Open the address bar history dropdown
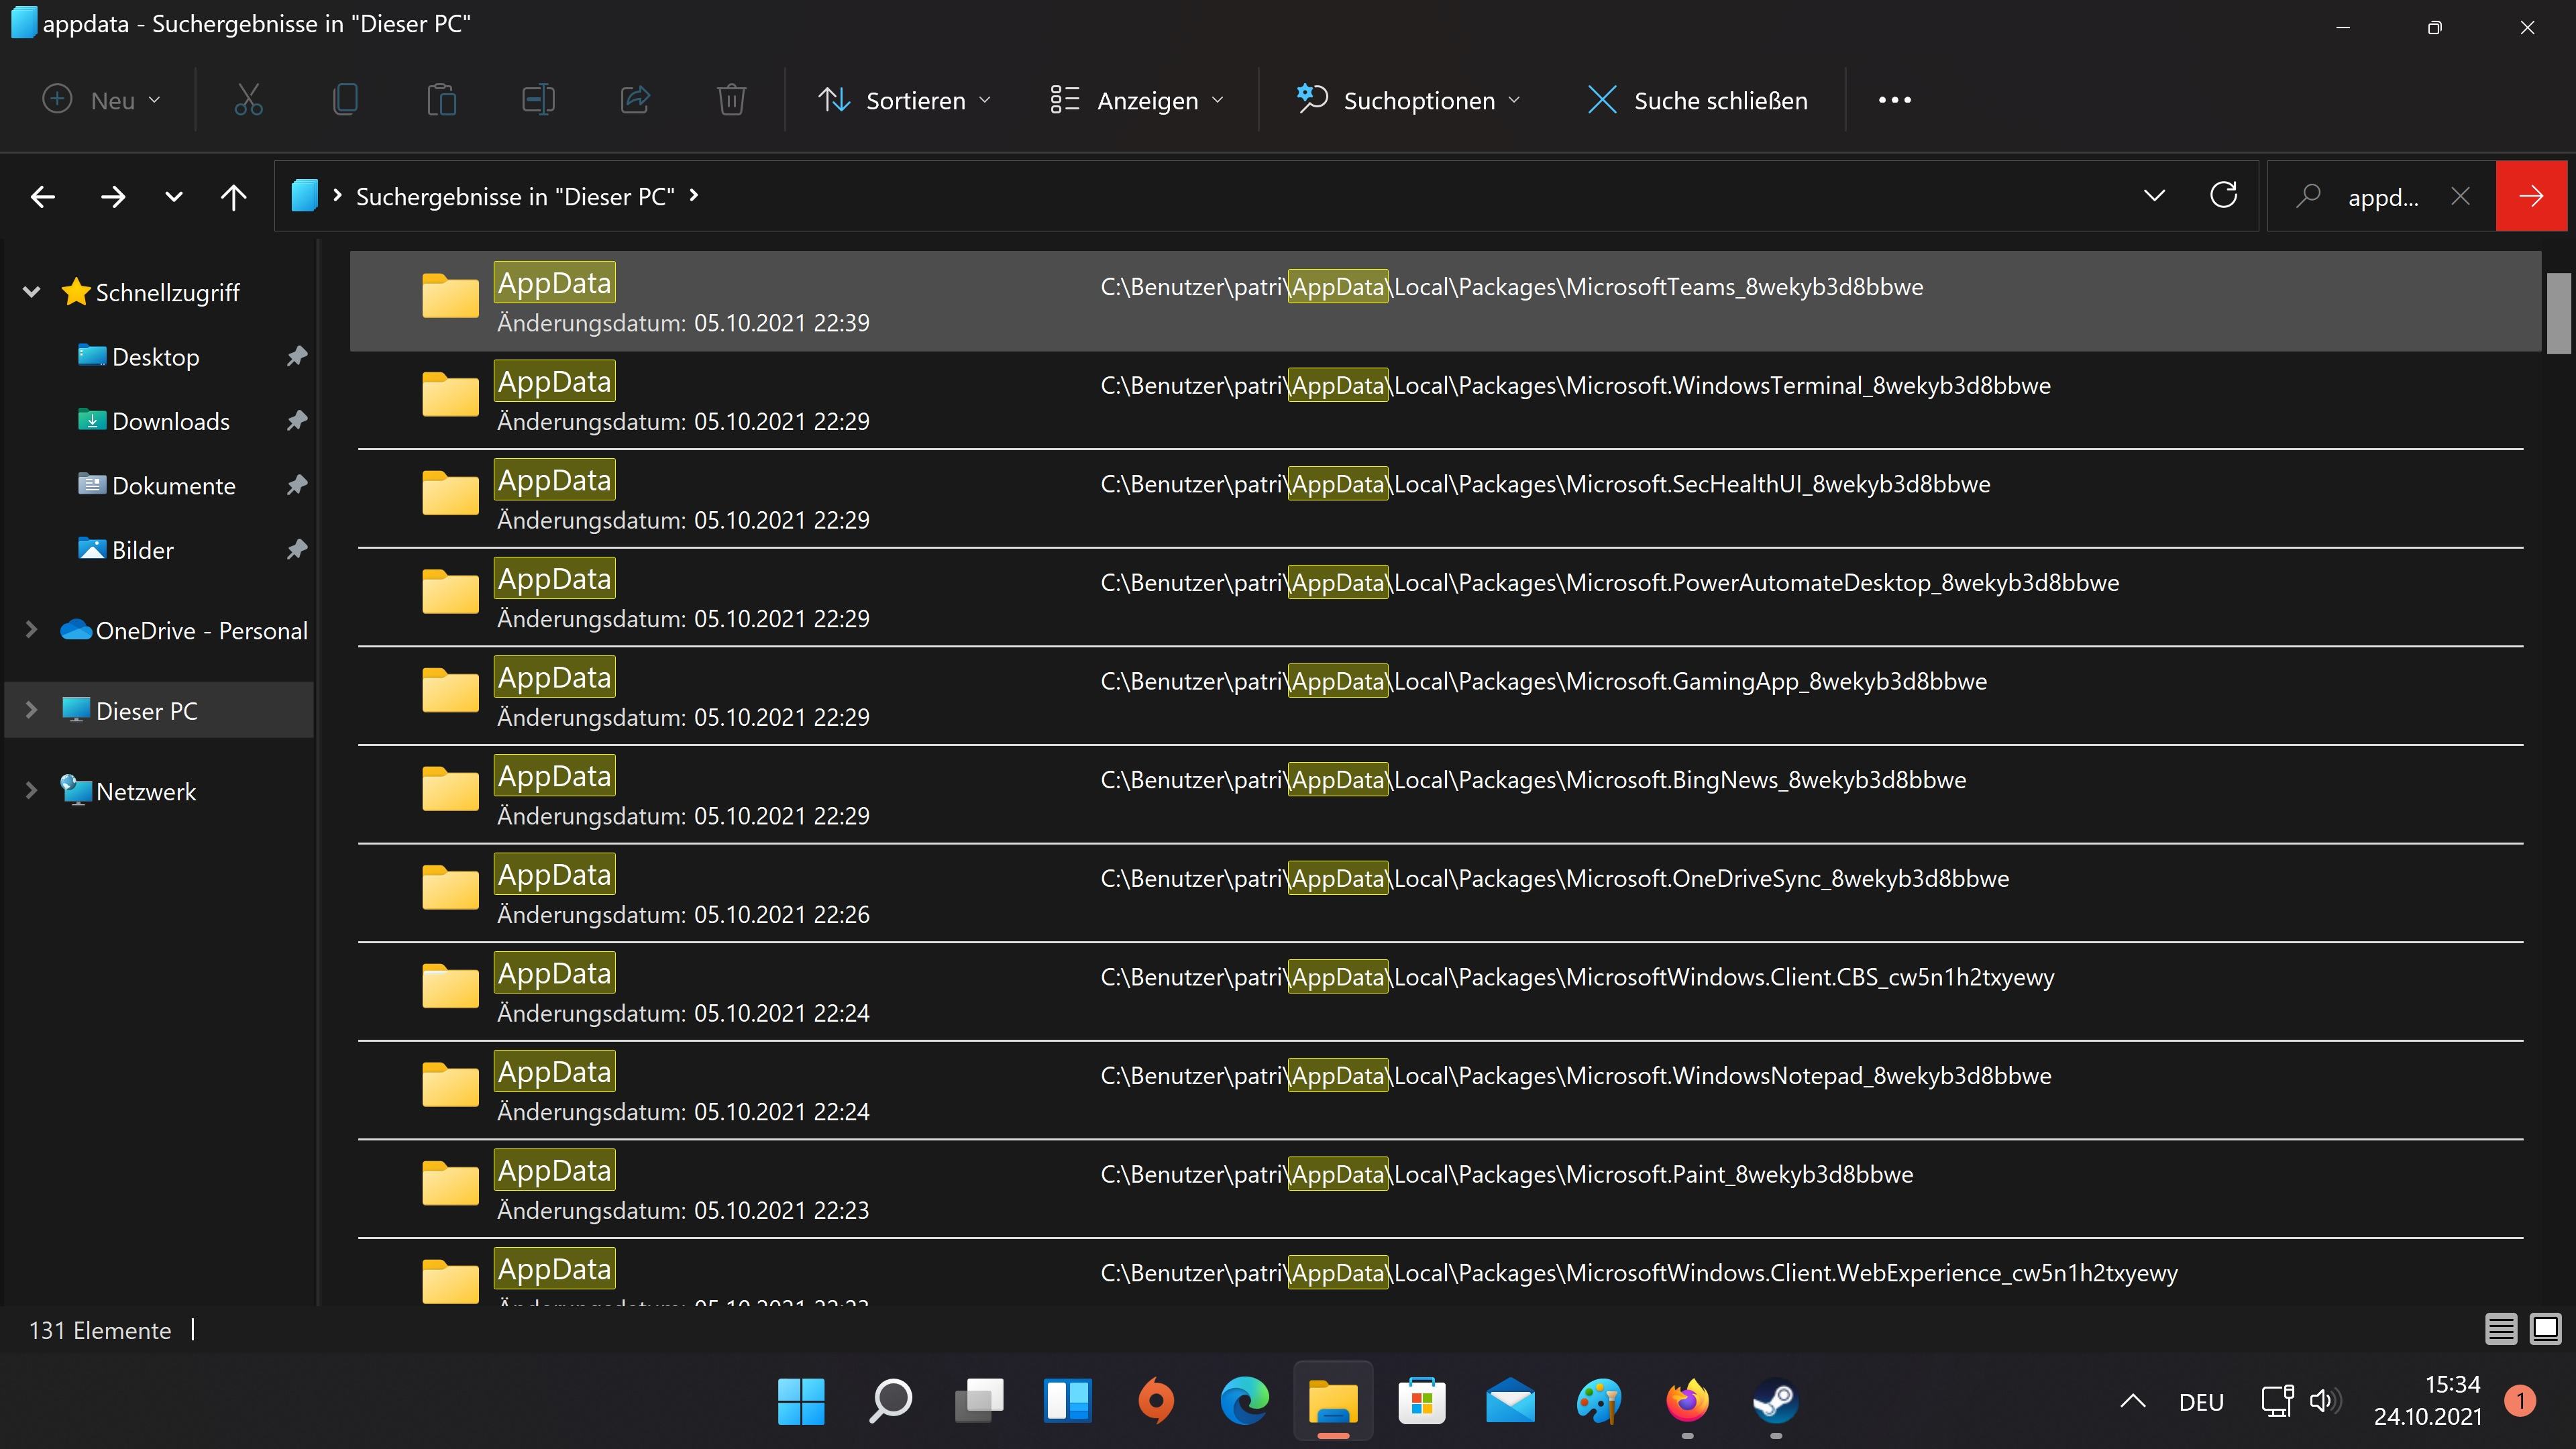Image resolution: width=2576 pixels, height=1449 pixels. click(2154, 196)
